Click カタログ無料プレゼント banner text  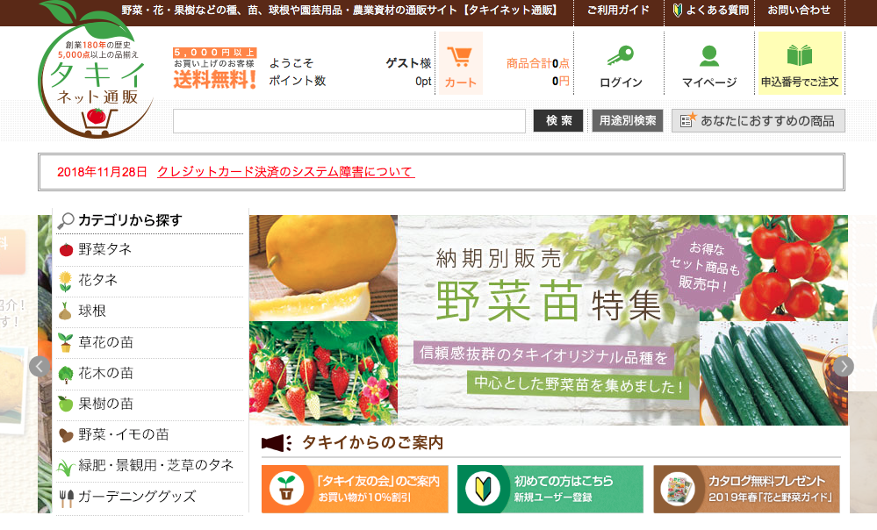[x=772, y=488]
